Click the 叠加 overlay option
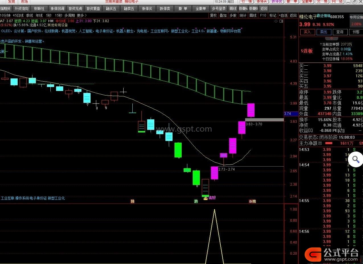363x264 pixels. point(223,15)
